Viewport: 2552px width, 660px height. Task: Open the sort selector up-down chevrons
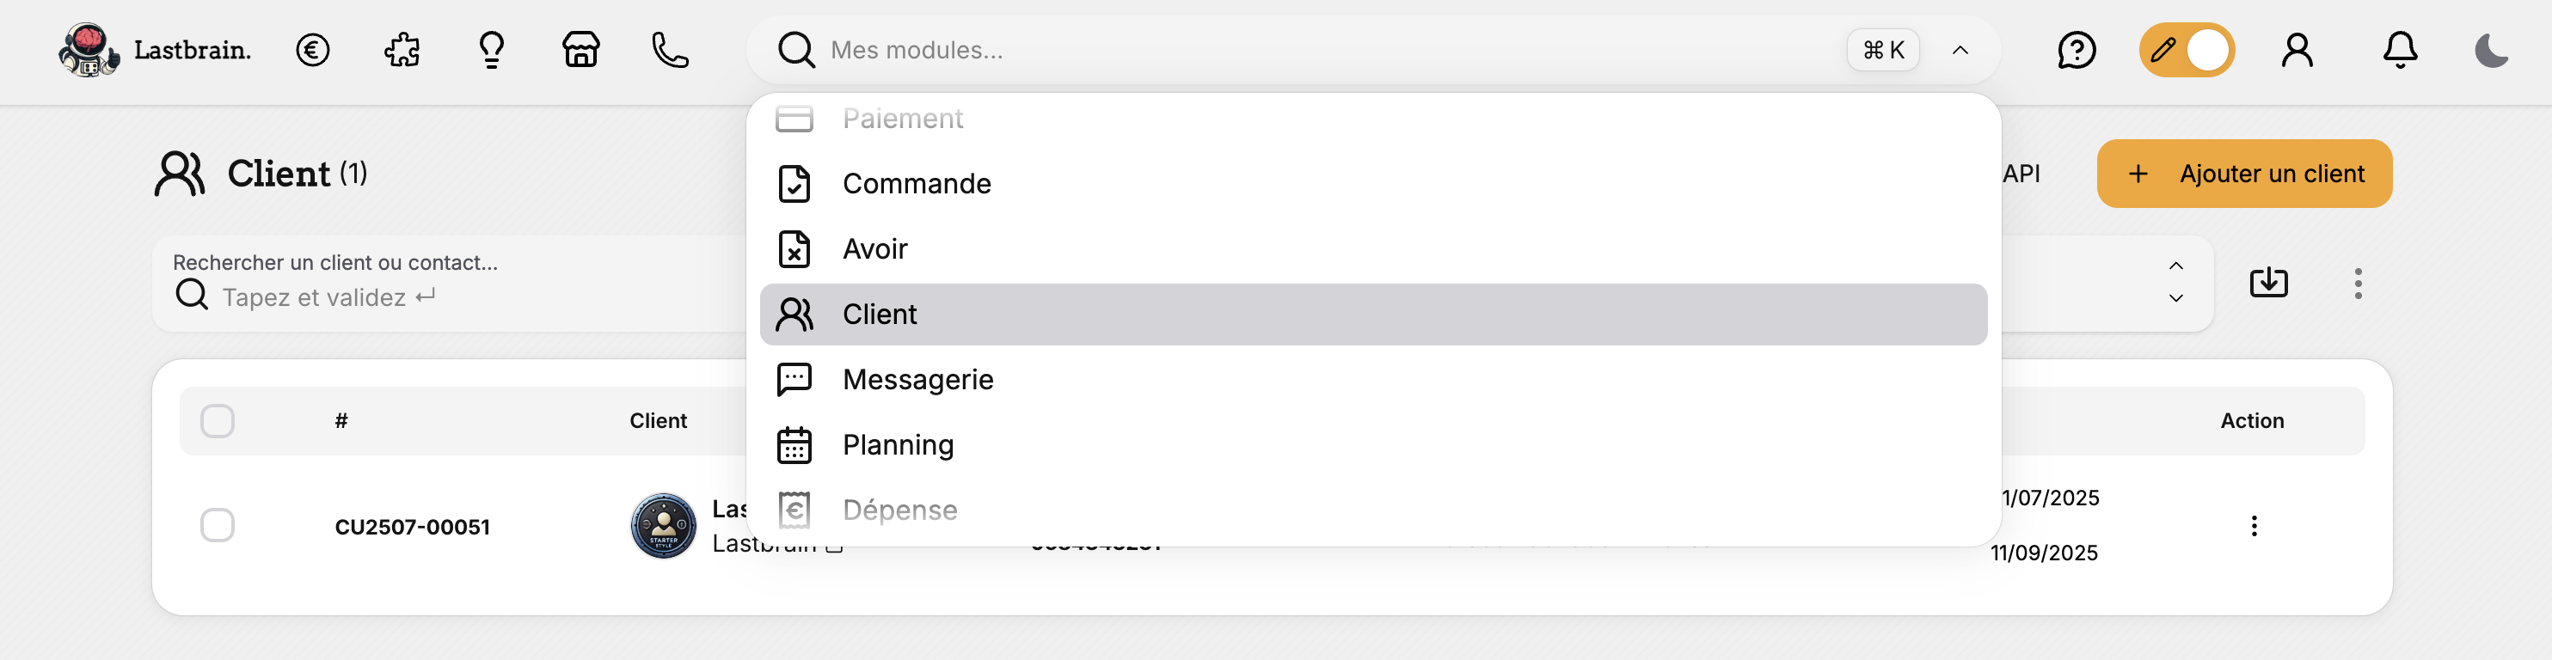pos(2175,282)
